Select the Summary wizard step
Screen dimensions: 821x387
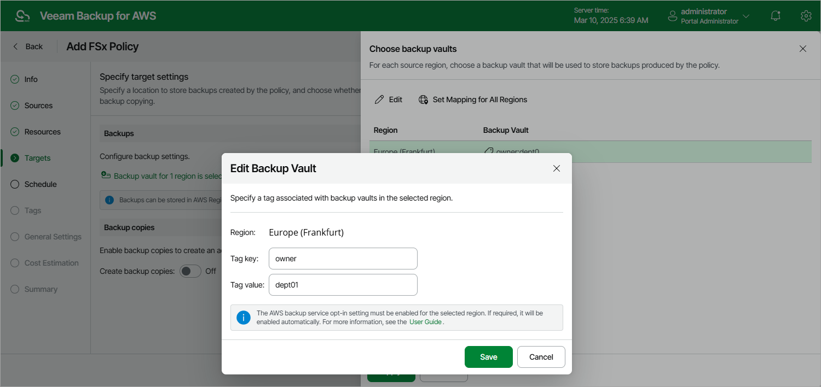pyautogui.click(x=41, y=289)
